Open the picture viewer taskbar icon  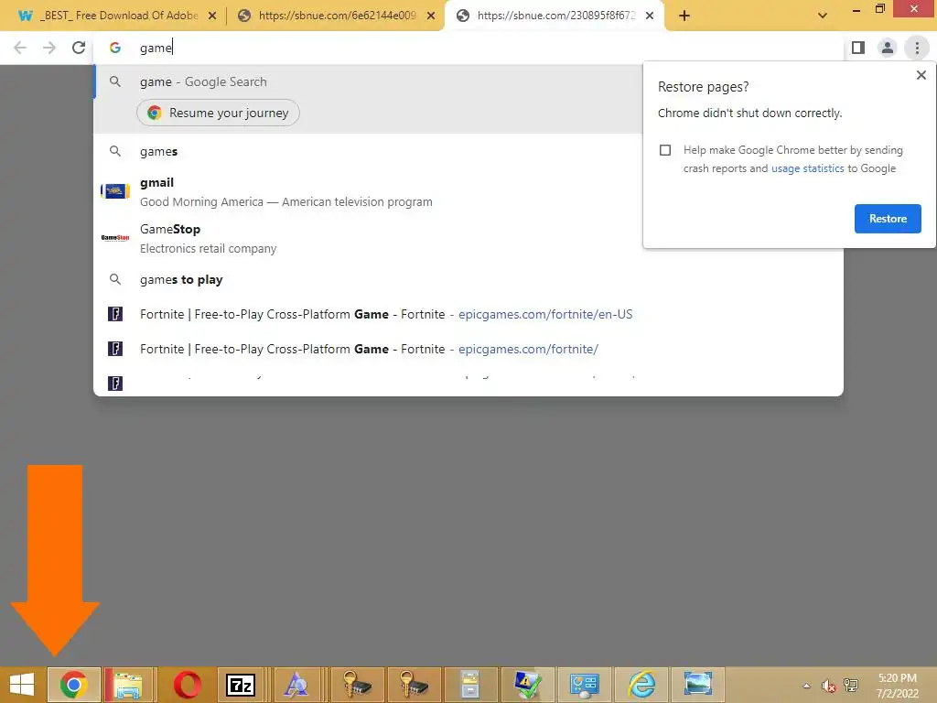[x=697, y=685]
